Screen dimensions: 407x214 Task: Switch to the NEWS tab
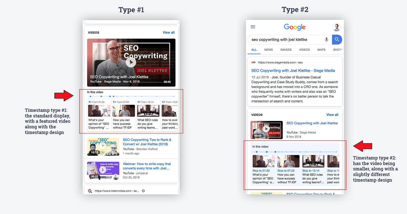[268, 50]
